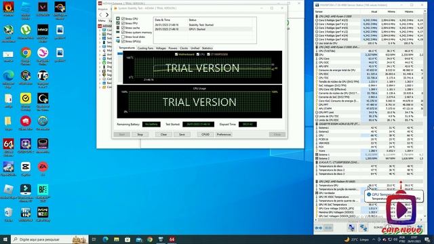Screen dimensions: 434x244
Task: Switch to AIDA64 via its taskbar icon
Action: (x=172, y=239)
